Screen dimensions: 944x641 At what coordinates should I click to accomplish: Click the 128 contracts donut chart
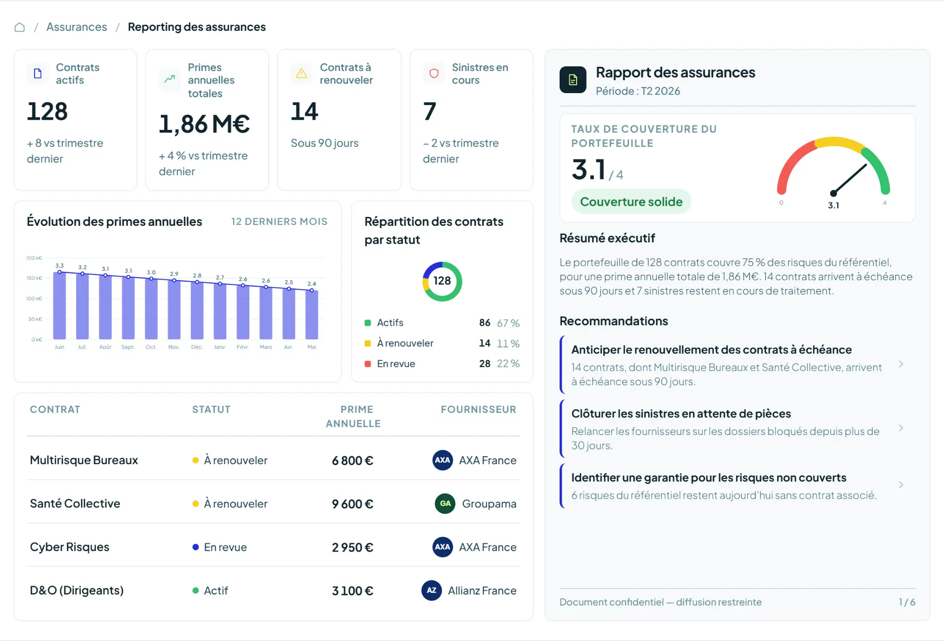tap(442, 282)
